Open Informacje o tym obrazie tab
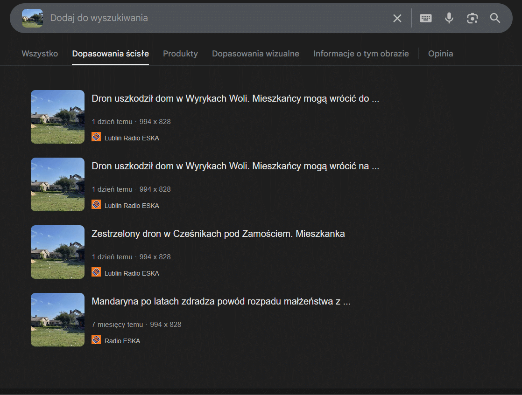This screenshot has height=395, width=522. [x=361, y=54]
